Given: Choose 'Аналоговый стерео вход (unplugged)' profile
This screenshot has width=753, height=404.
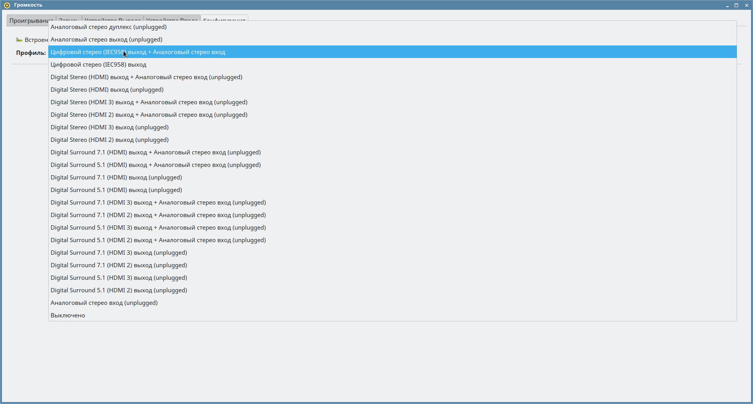Looking at the screenshot, I should (x=392, y=303).
